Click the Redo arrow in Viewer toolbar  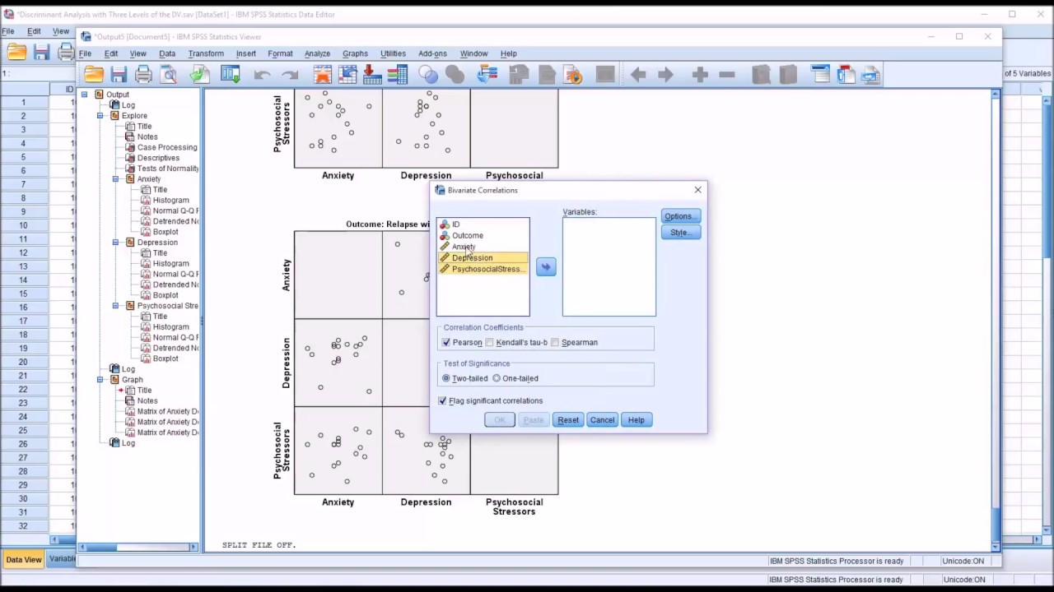289,75
